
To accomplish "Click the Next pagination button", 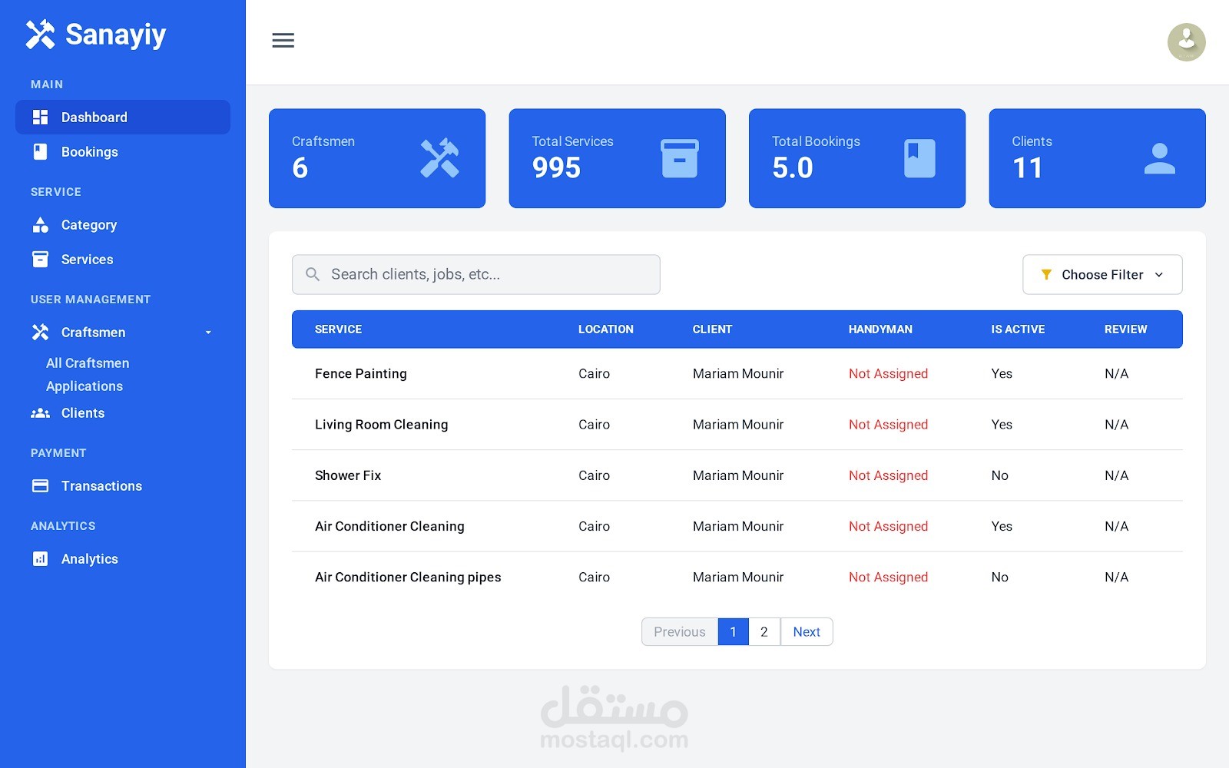I will coord(806,631).
